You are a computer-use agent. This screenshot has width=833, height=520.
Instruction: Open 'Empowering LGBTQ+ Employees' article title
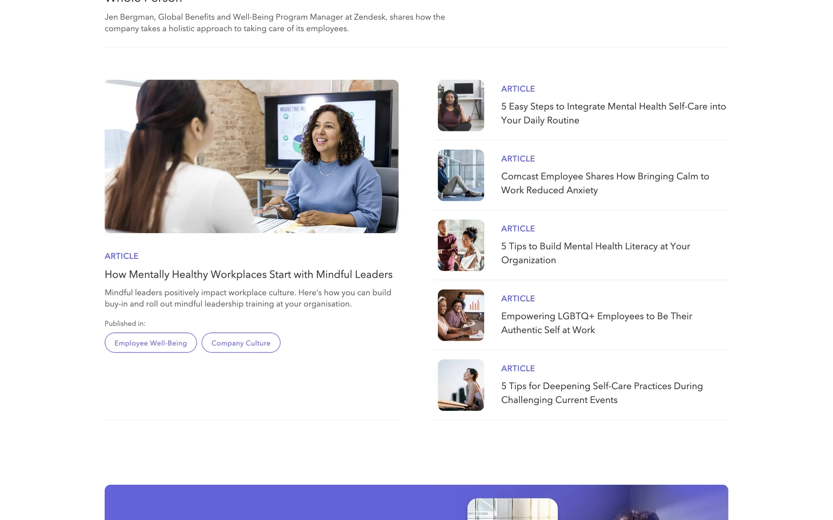tap(597, 323)
